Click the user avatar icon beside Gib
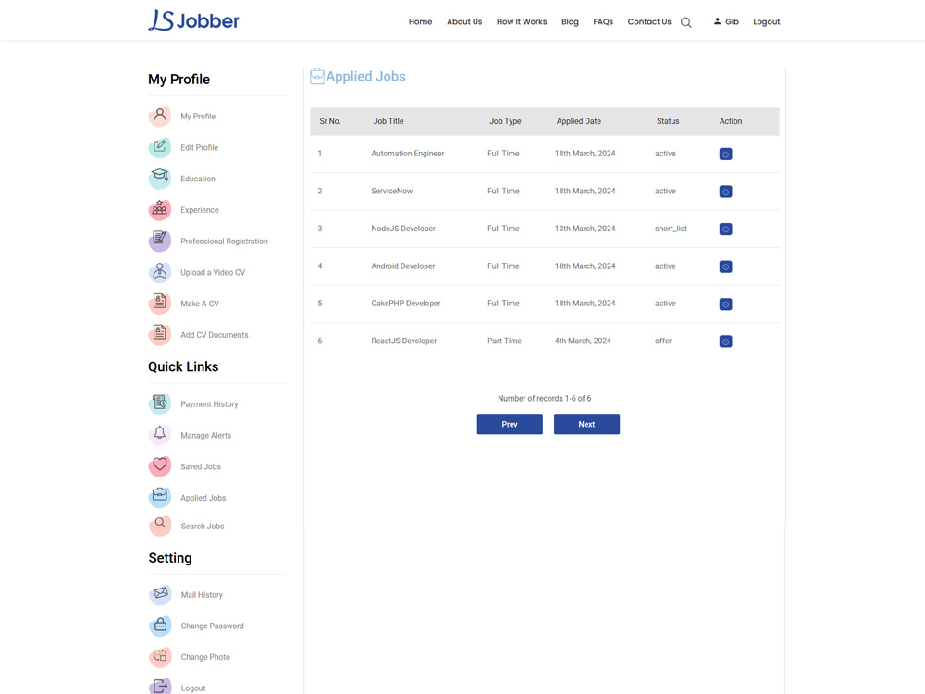The width and height of the screenshot is (925, 694). coord(718,21)
